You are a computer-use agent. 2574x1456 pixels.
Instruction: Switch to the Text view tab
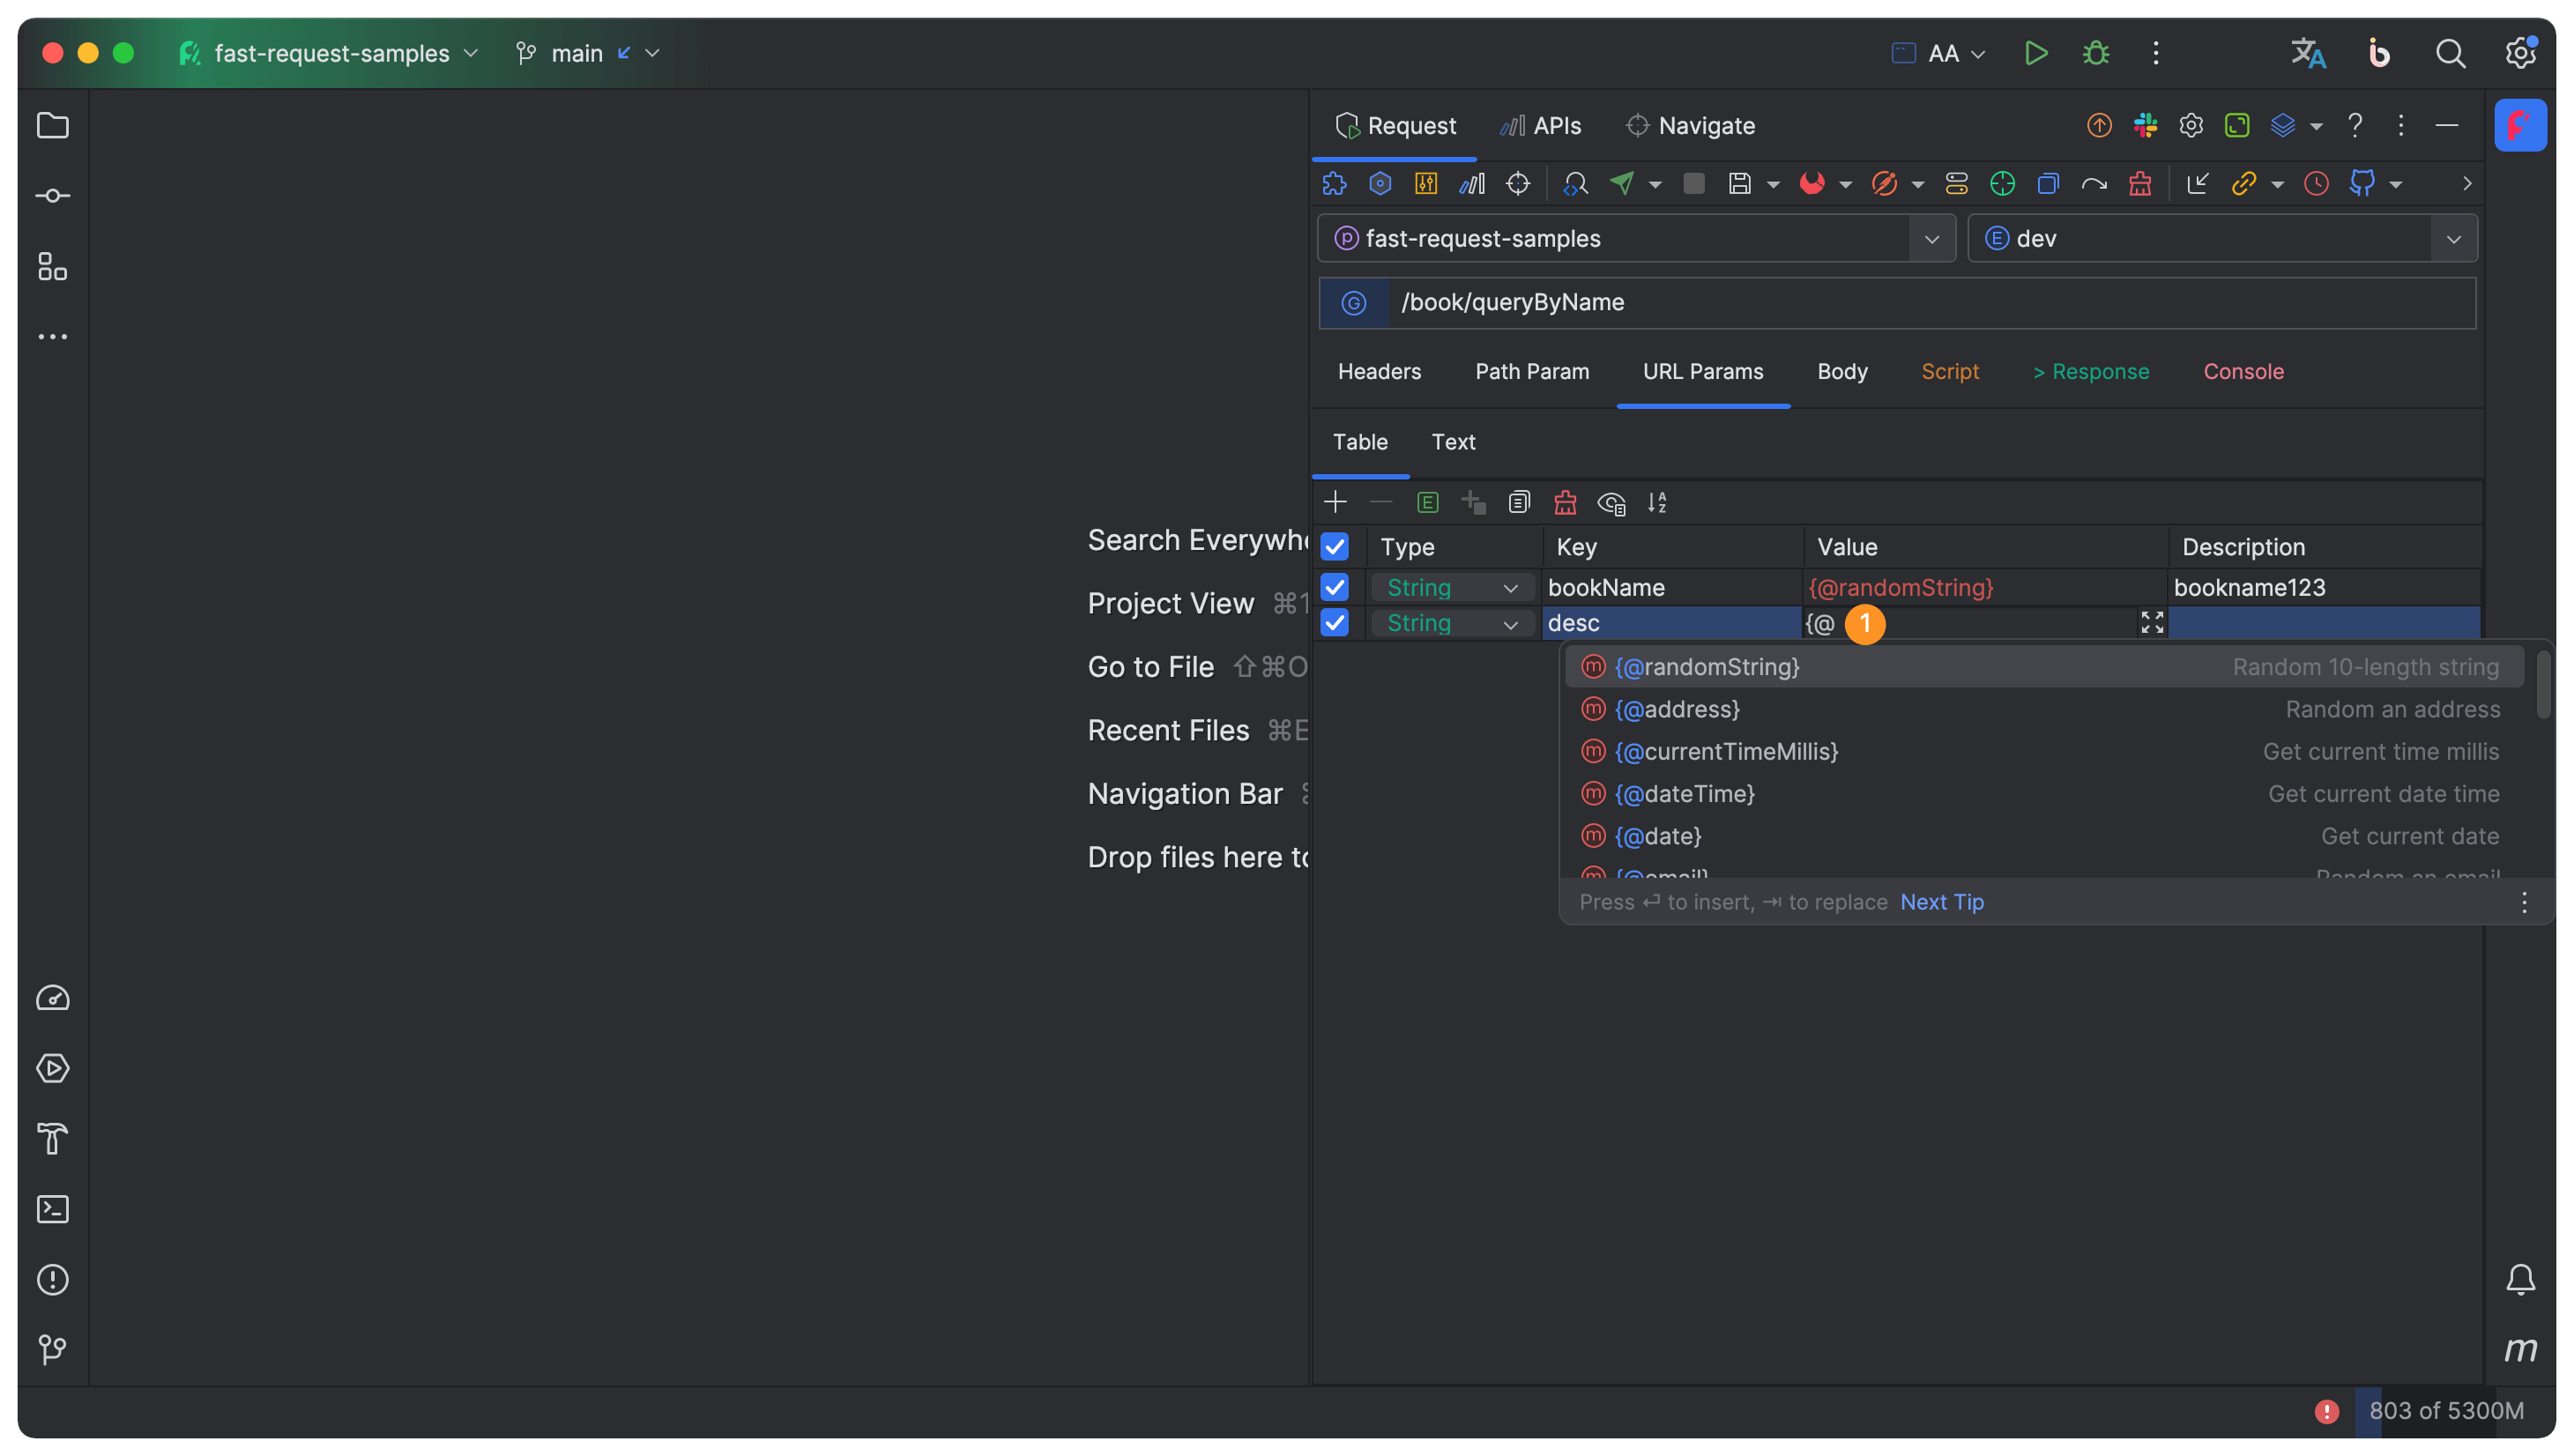tap(1453, 442)
